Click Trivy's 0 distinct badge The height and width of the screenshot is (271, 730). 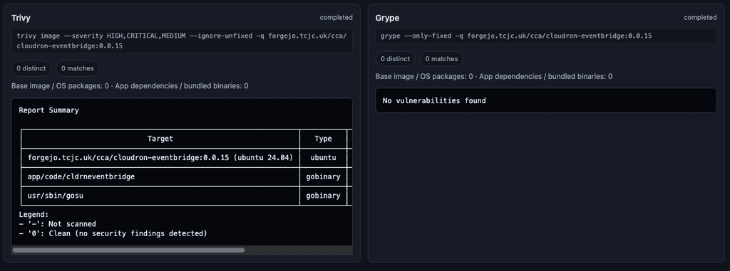coord(31,68)
